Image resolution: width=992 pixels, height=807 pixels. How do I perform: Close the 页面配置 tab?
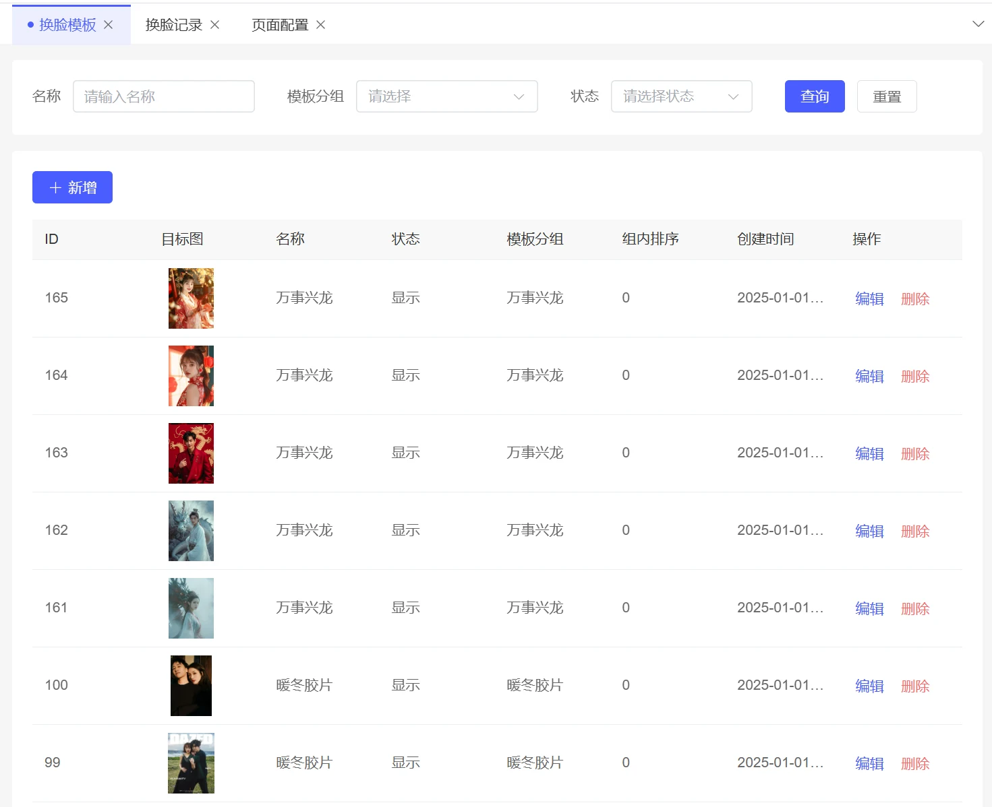point(321,25)
